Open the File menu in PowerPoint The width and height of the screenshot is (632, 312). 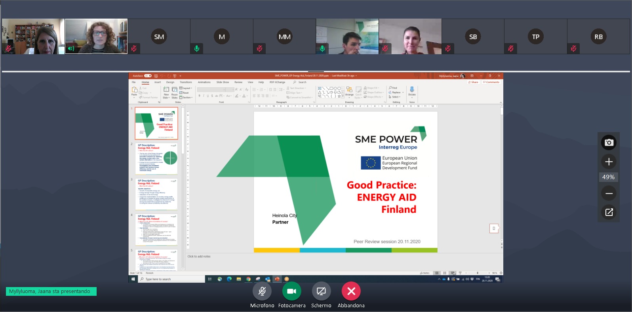134,82
